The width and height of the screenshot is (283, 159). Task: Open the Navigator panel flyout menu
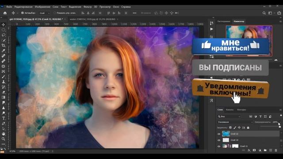tap(280, 21)
